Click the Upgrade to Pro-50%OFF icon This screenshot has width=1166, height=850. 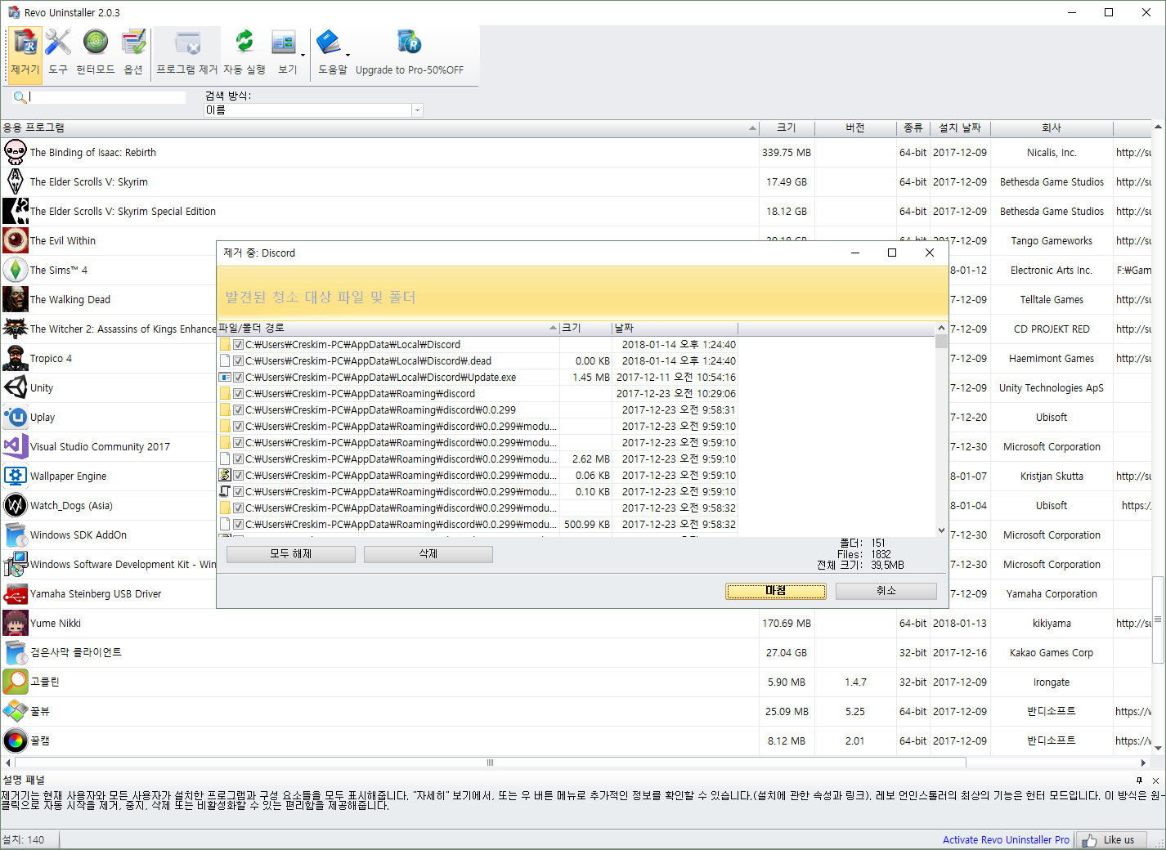[409, 42]
